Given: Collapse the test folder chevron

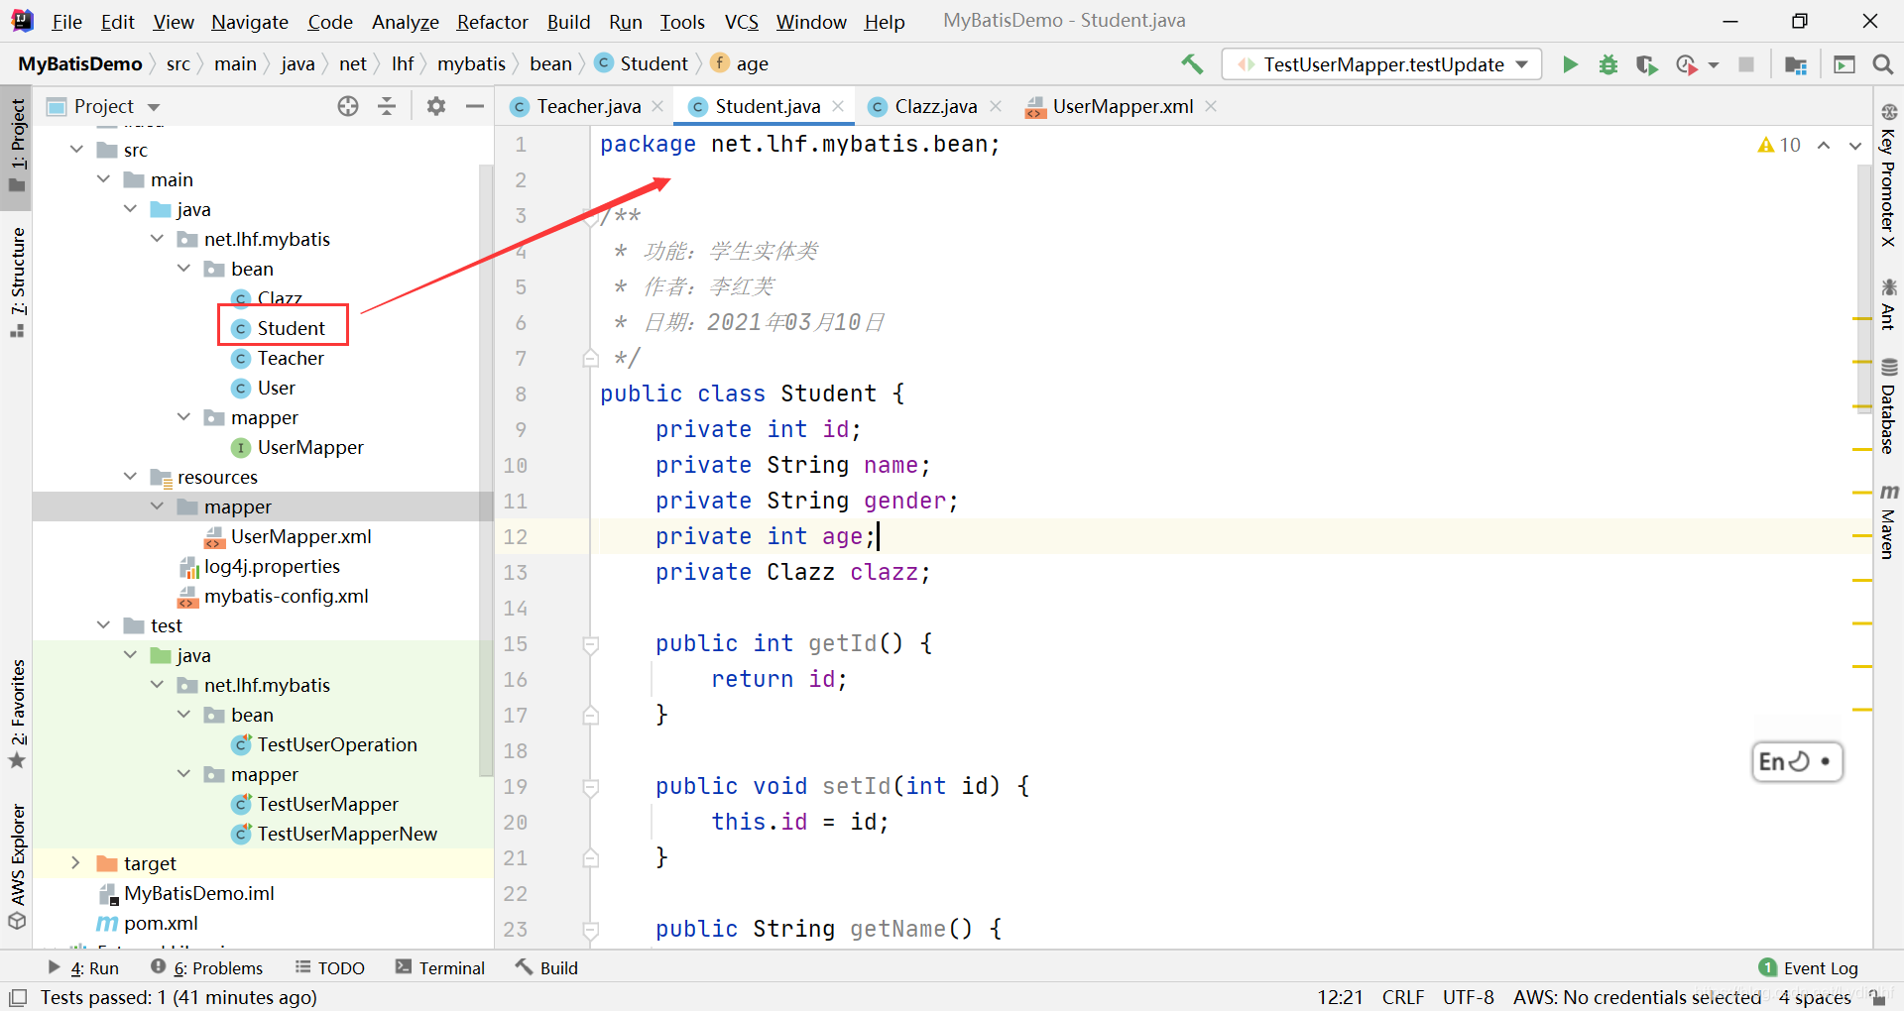Looking at the screenshot, I should coord(103,625).
